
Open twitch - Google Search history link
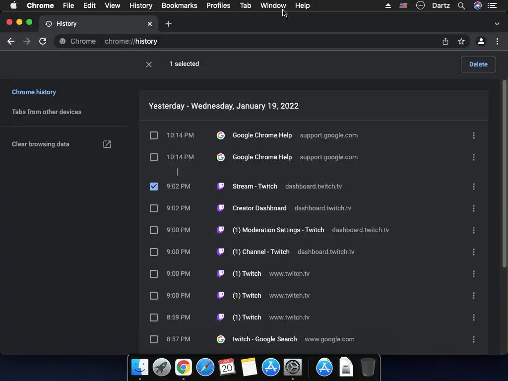click(264, 339)
